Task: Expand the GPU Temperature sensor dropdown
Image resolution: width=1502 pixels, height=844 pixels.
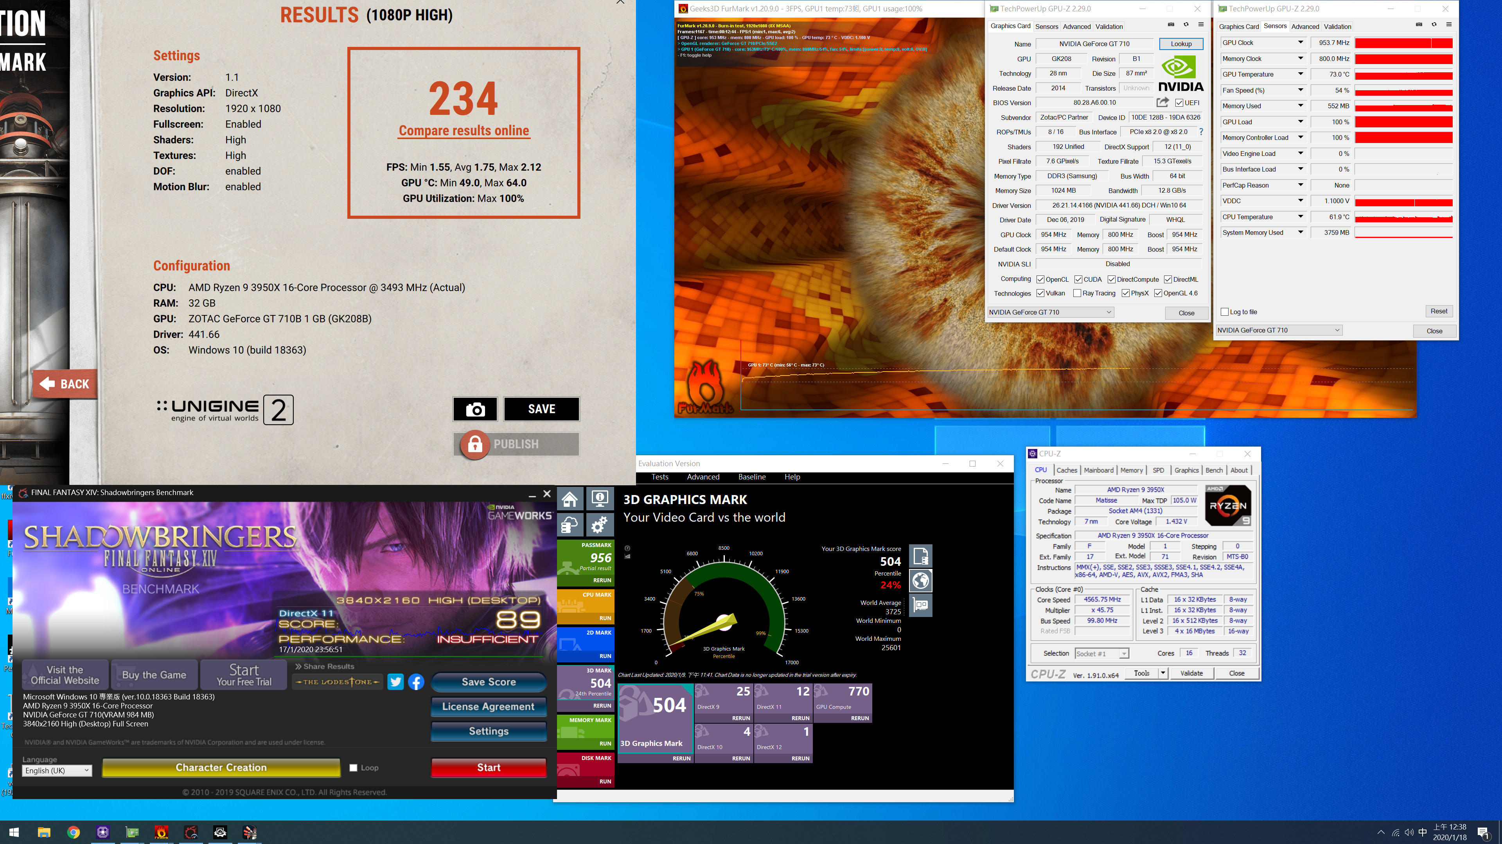Action: pyautogui.click(x=1300, y=74)
